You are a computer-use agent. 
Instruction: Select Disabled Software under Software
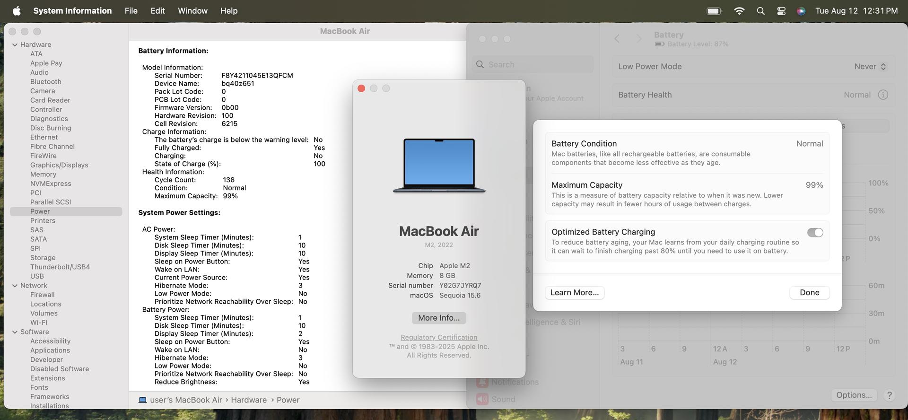(60, 369)
